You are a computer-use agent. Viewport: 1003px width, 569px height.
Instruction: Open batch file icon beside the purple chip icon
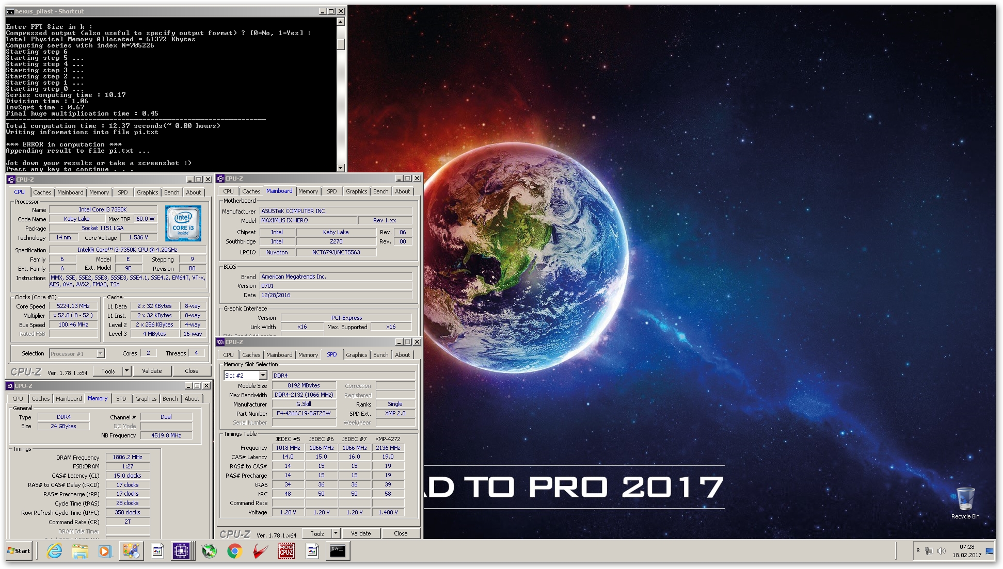(157, 551)
